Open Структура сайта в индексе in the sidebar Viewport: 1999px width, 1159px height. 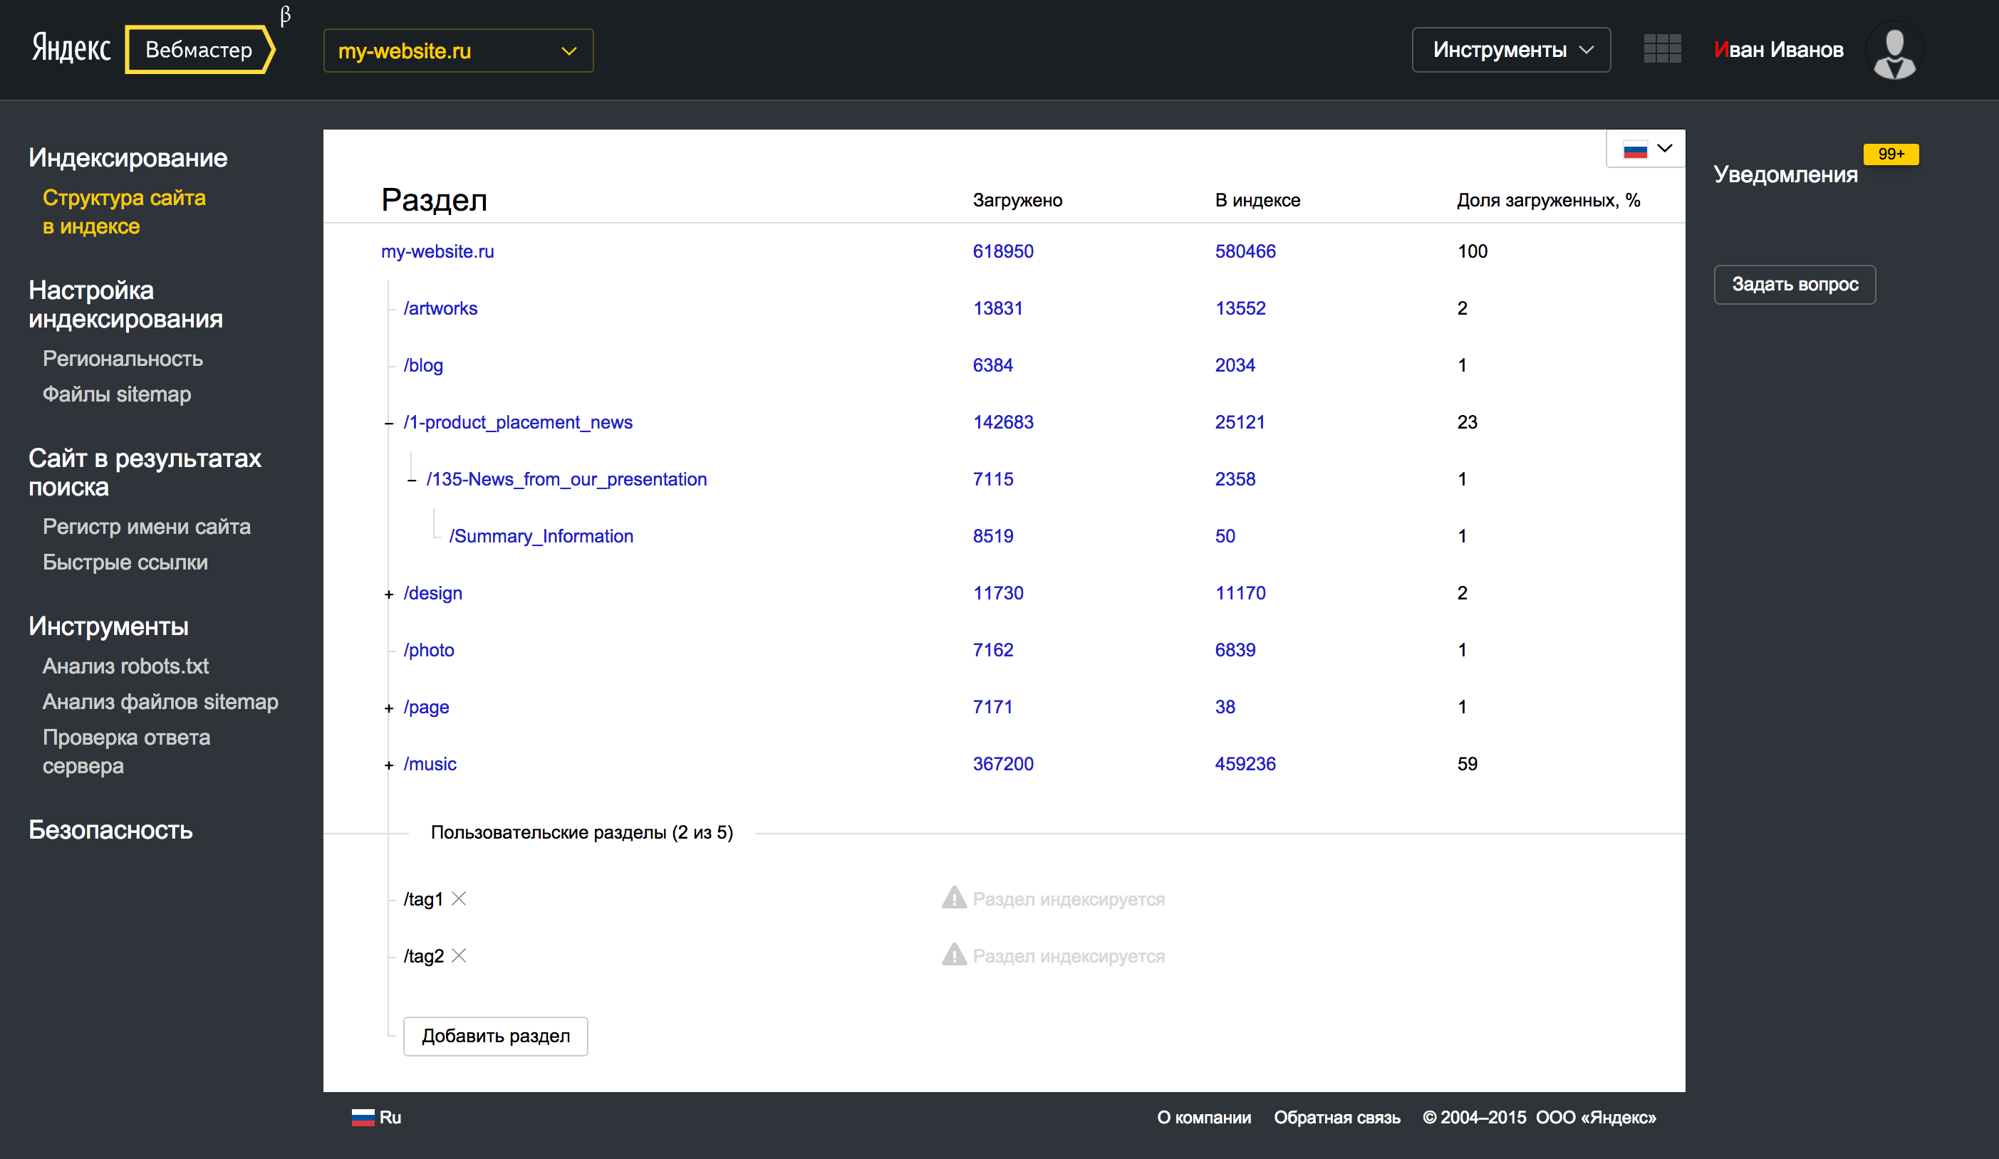(x=124, y=211)
